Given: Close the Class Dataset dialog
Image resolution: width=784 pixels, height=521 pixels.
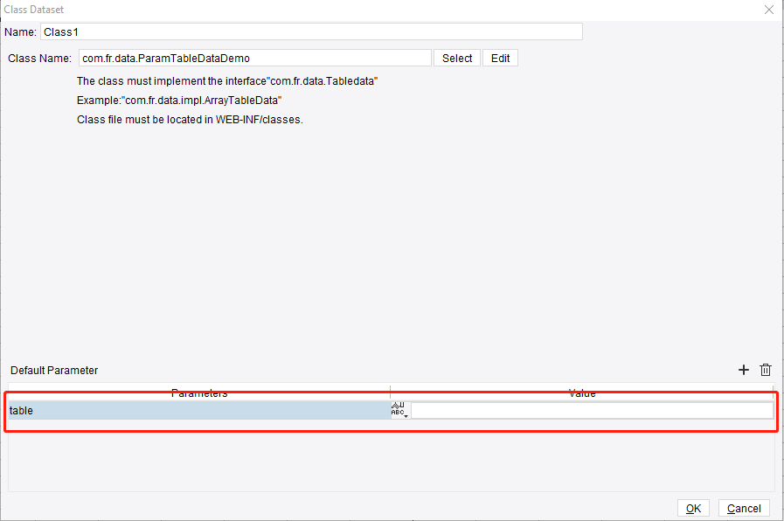Looking at the screenshot, I should 768,10.
